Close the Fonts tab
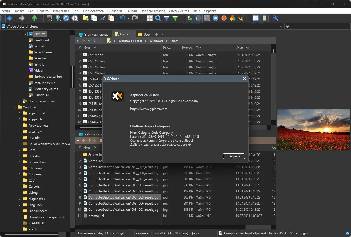 click(133, 34)
